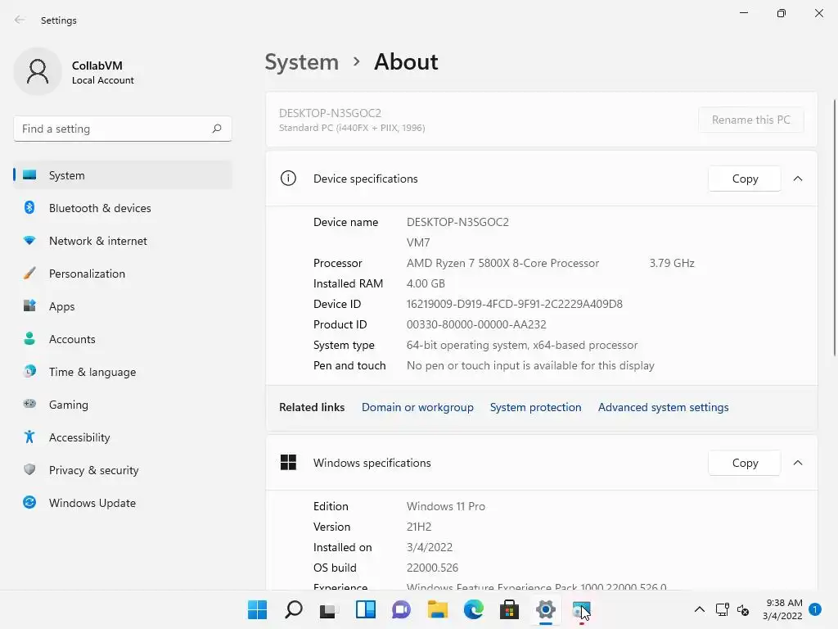Copy the Windows specifications
Image resolution: width=838 pixels, height=629 pixels.
coord(745,463)
